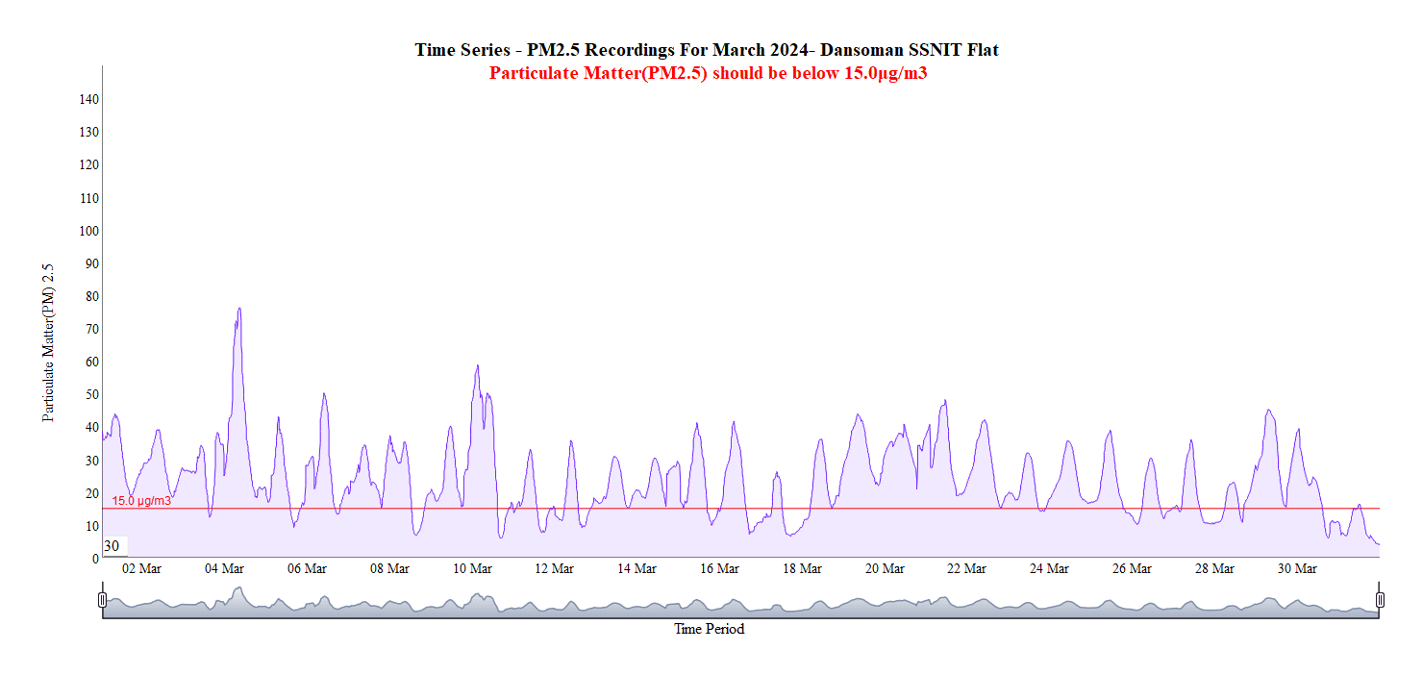
Task: Click the vertical Particulate Matter axis title
Action: pyautogui.click(x=48, y=343)
